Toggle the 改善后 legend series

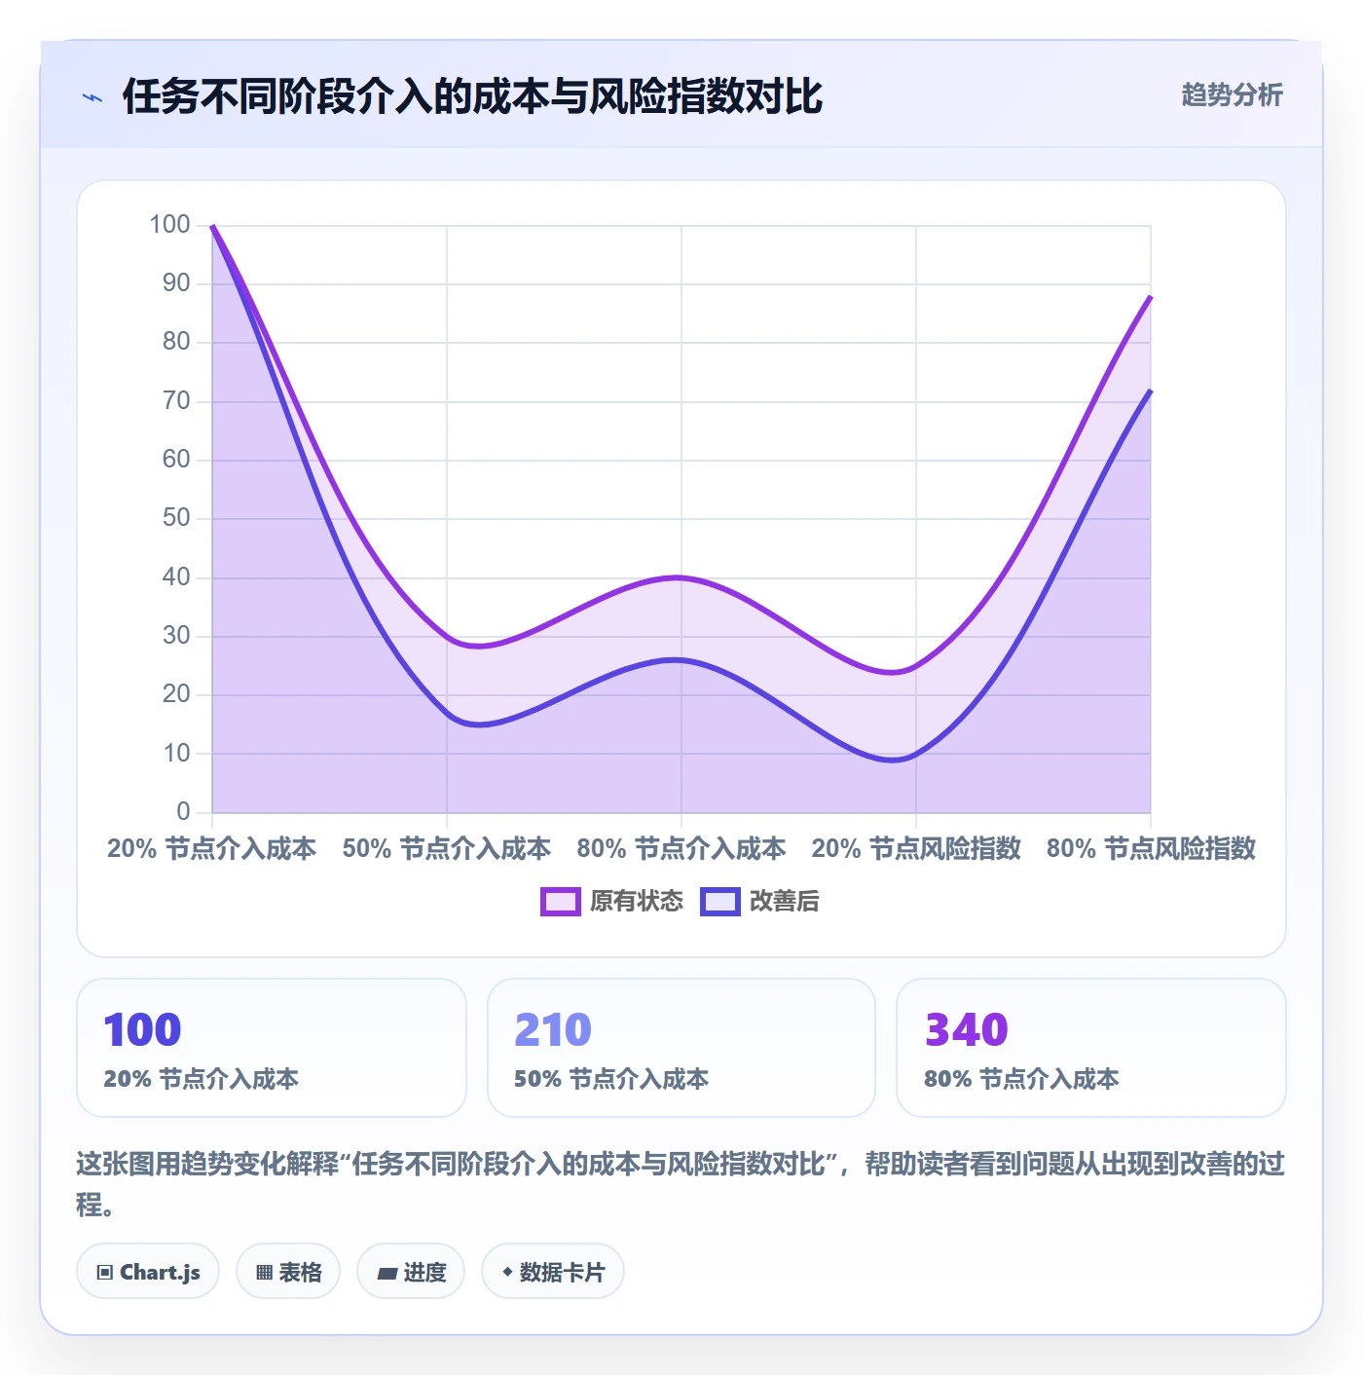(759, 902)
